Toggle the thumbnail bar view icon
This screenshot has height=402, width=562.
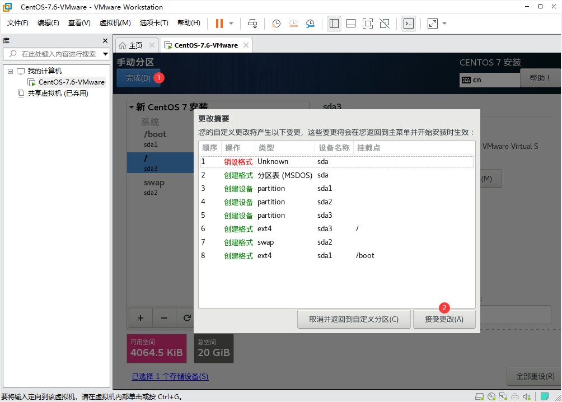click(x=351, y=24)
